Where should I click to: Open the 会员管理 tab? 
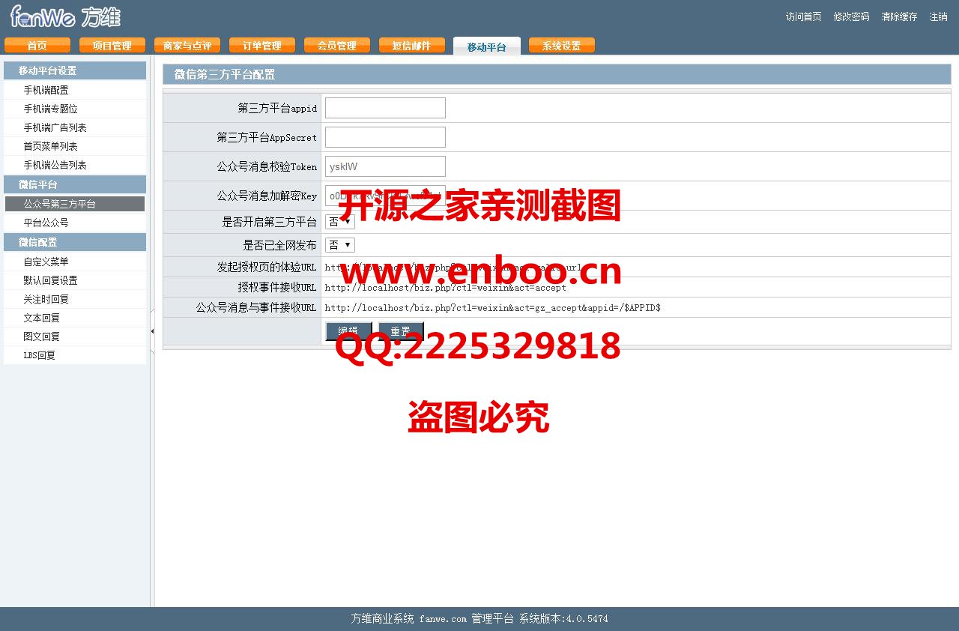(337, 46)
